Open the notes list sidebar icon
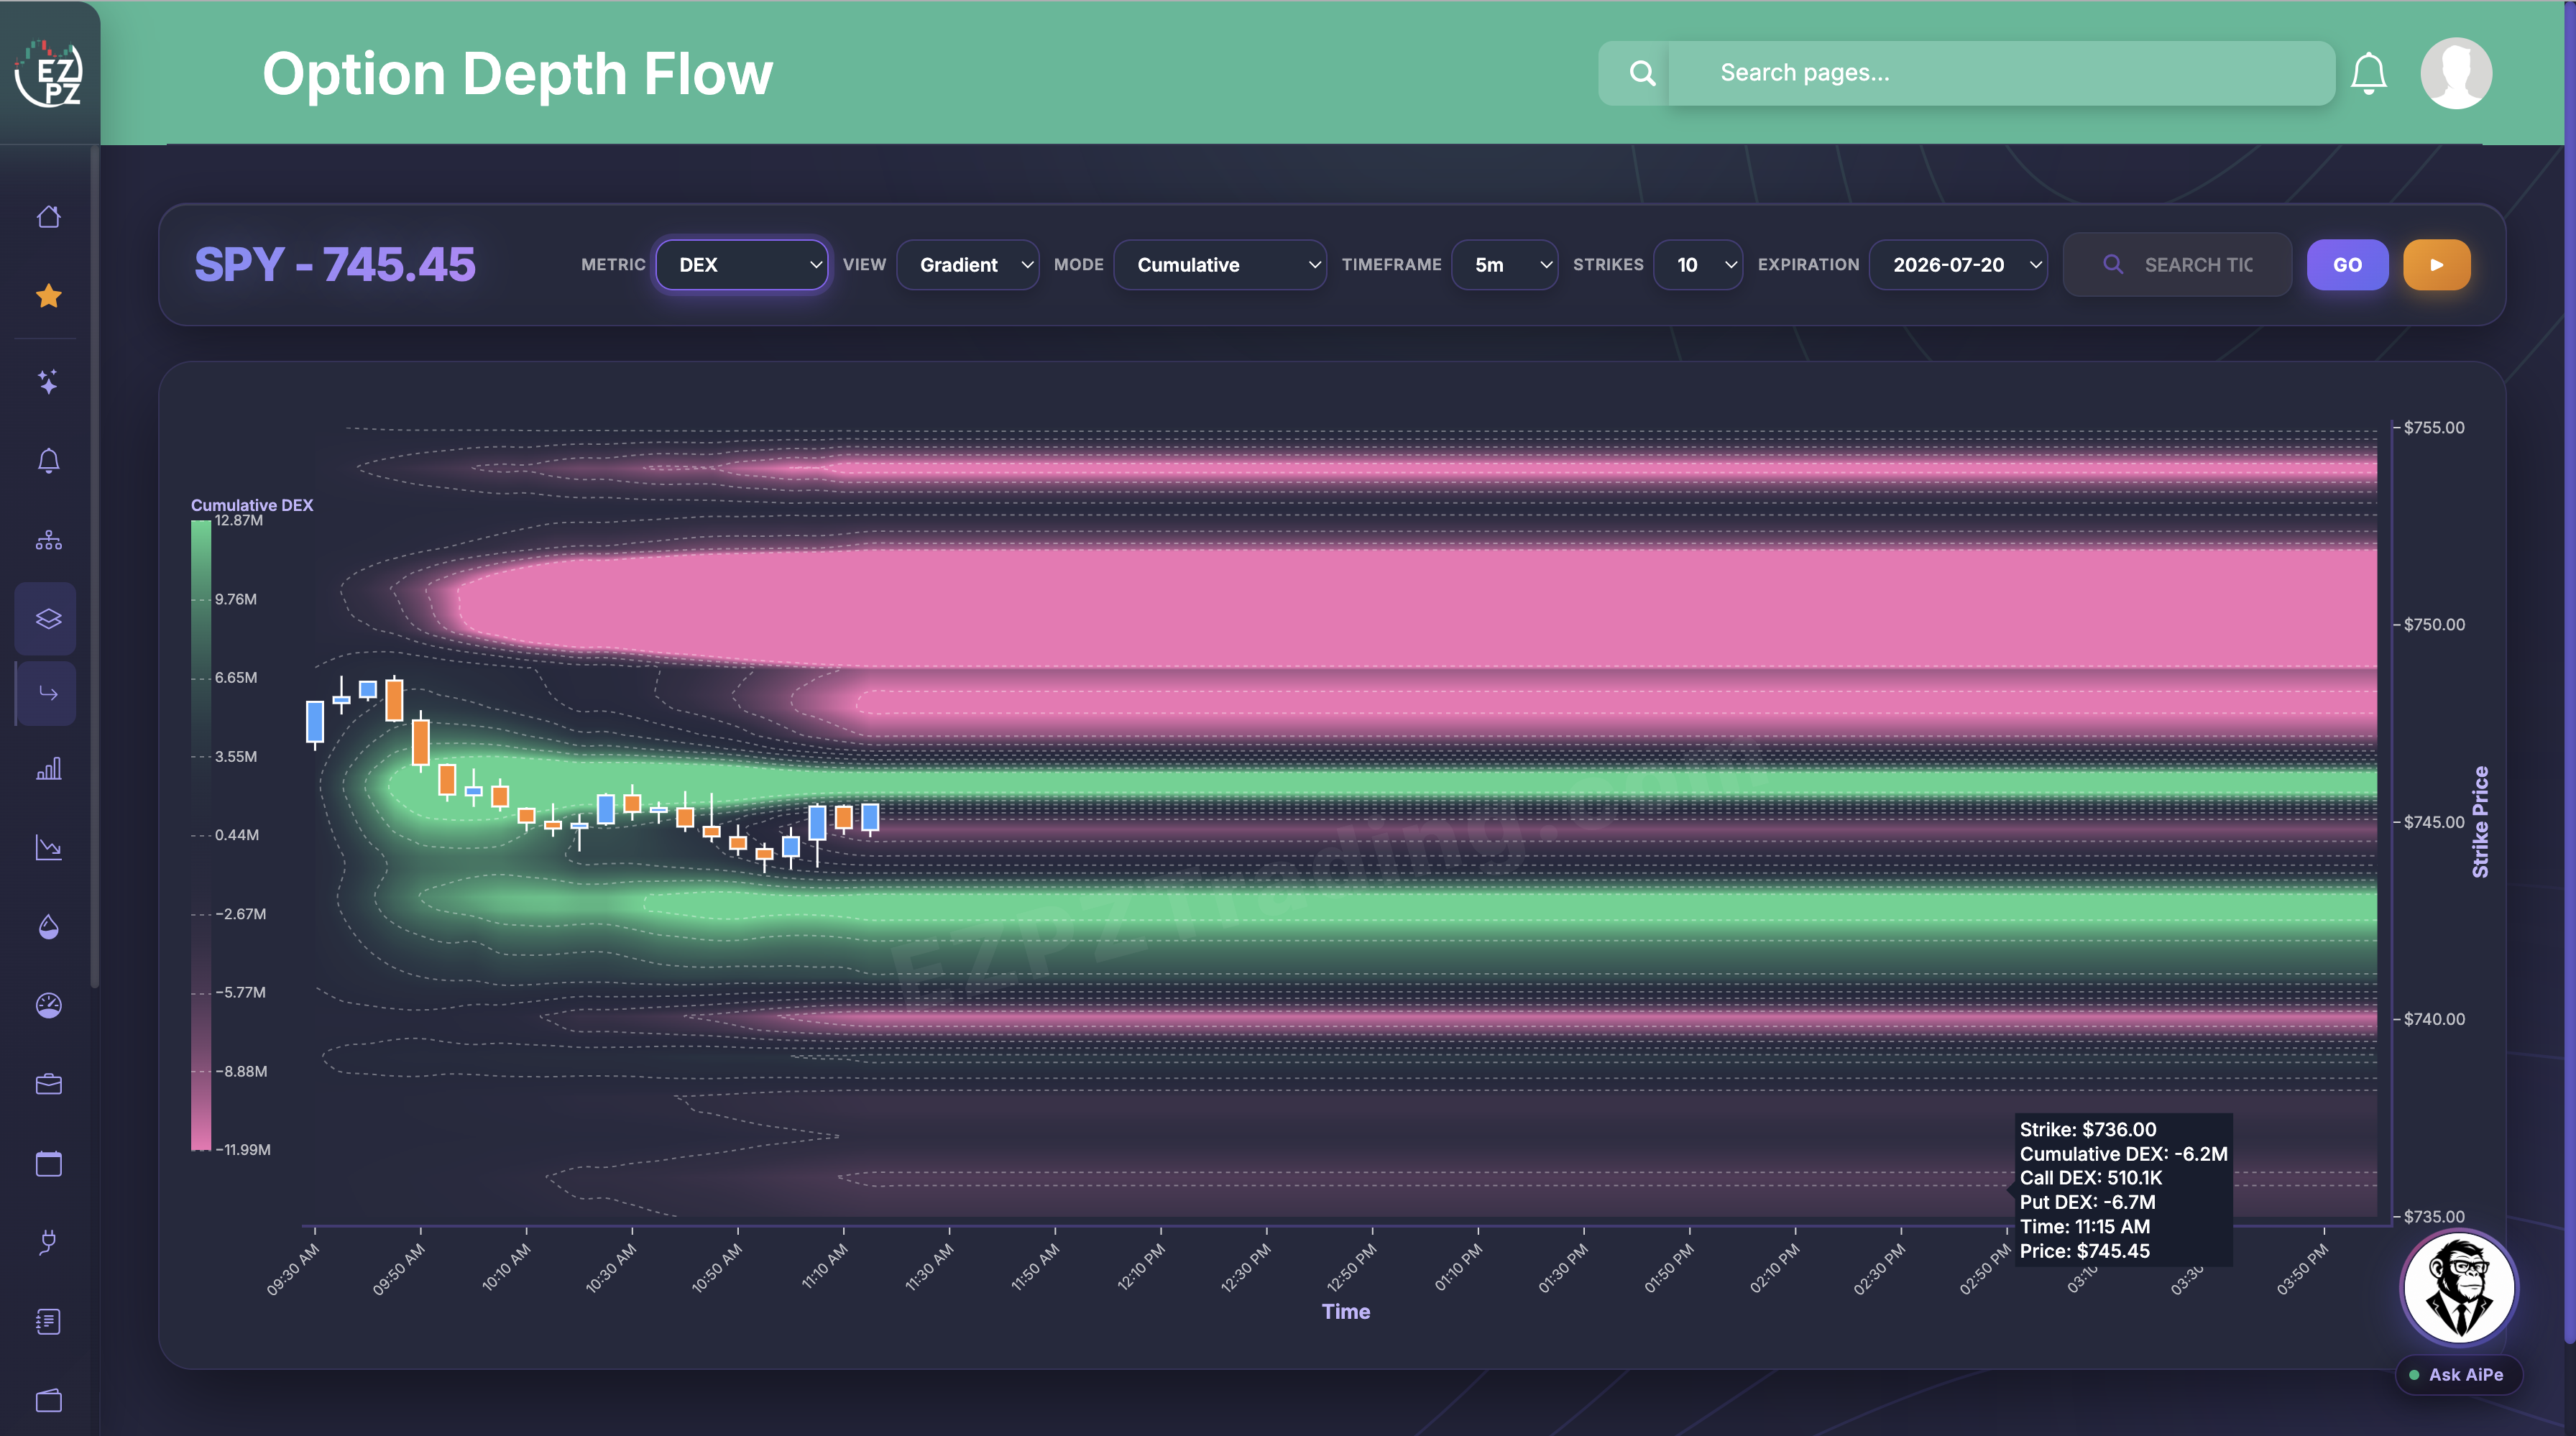The height and width of the screenshot is (1436, 2576). point(48,1322)
